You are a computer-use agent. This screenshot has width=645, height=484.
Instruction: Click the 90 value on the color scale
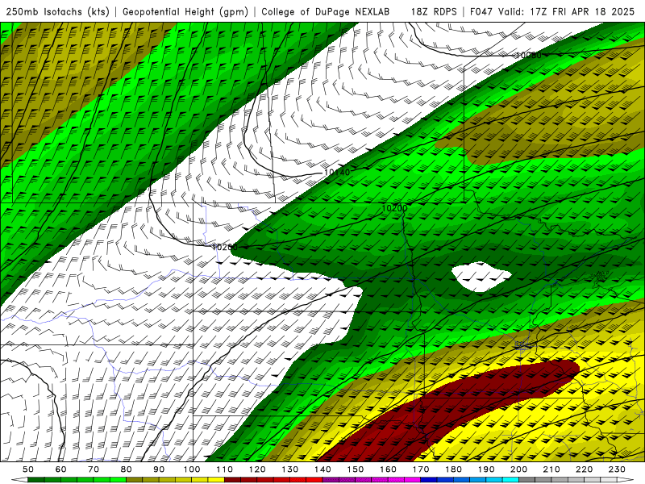point(159,469)
